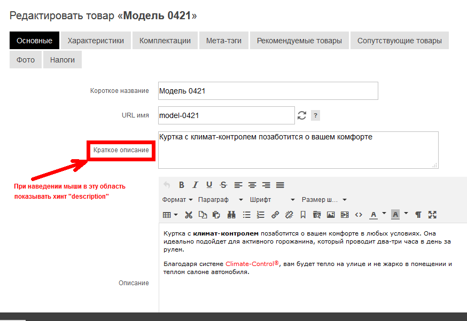The image size is (467, 321).
Task: Apply italic formatting
Action: (x=196, y=185)
